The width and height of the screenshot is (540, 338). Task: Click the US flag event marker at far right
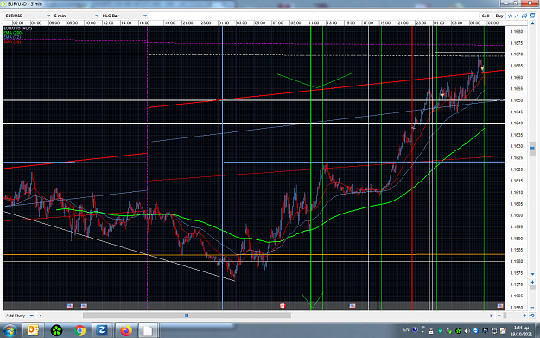click(x=500, y=306)
